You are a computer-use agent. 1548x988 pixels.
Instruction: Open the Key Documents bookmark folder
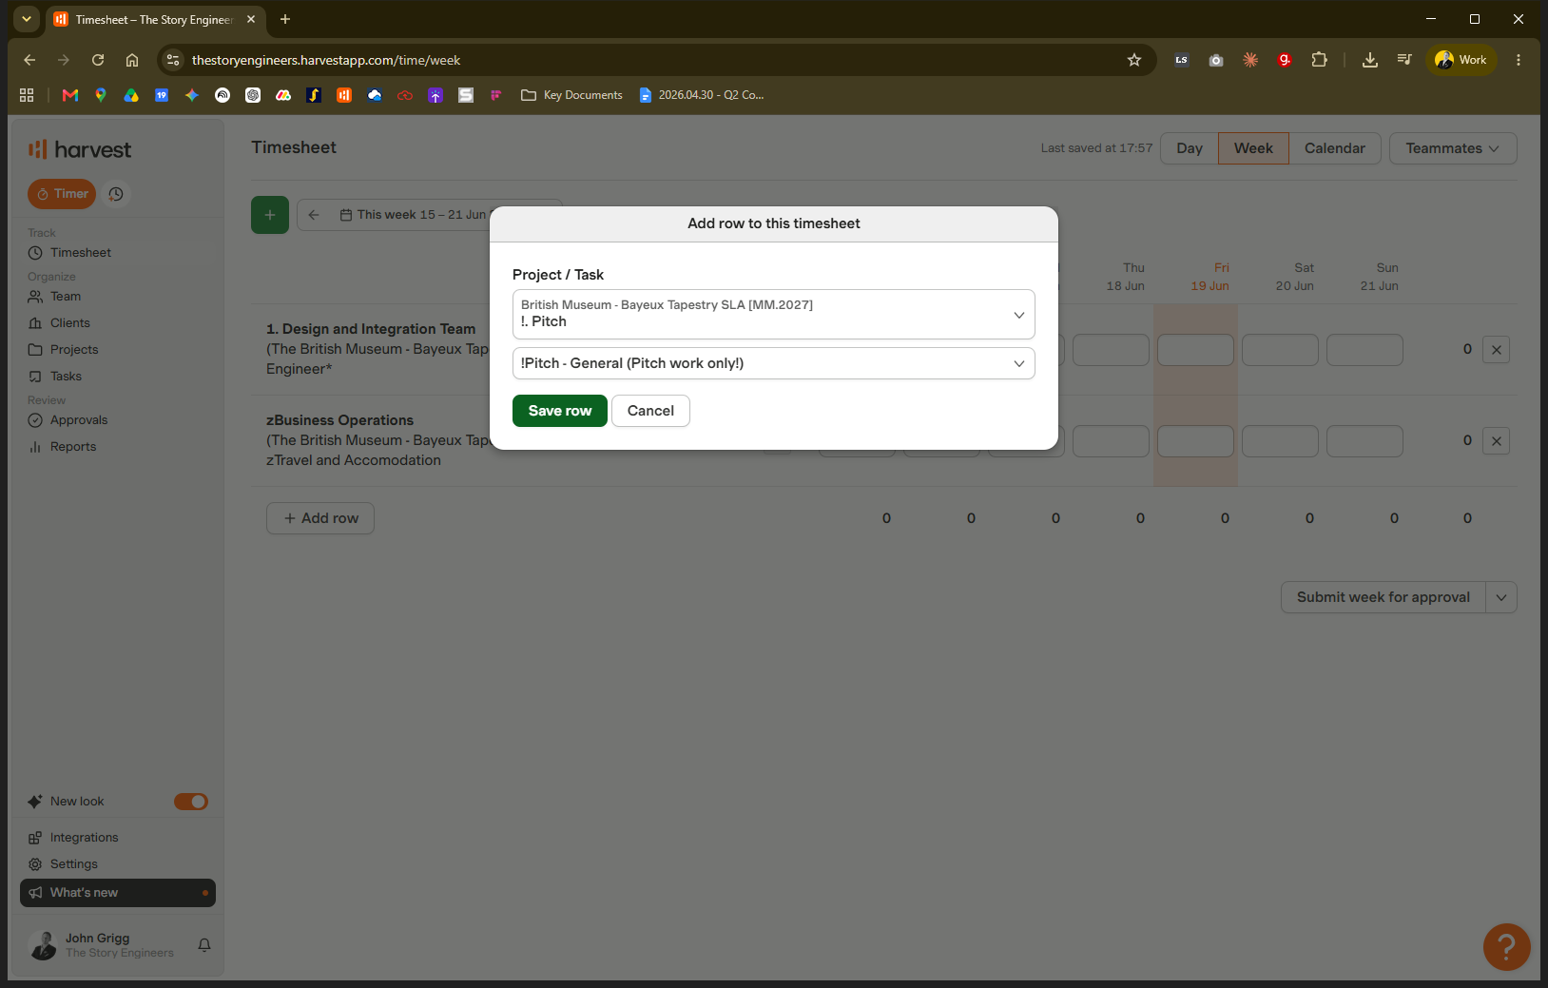(572, 95)
